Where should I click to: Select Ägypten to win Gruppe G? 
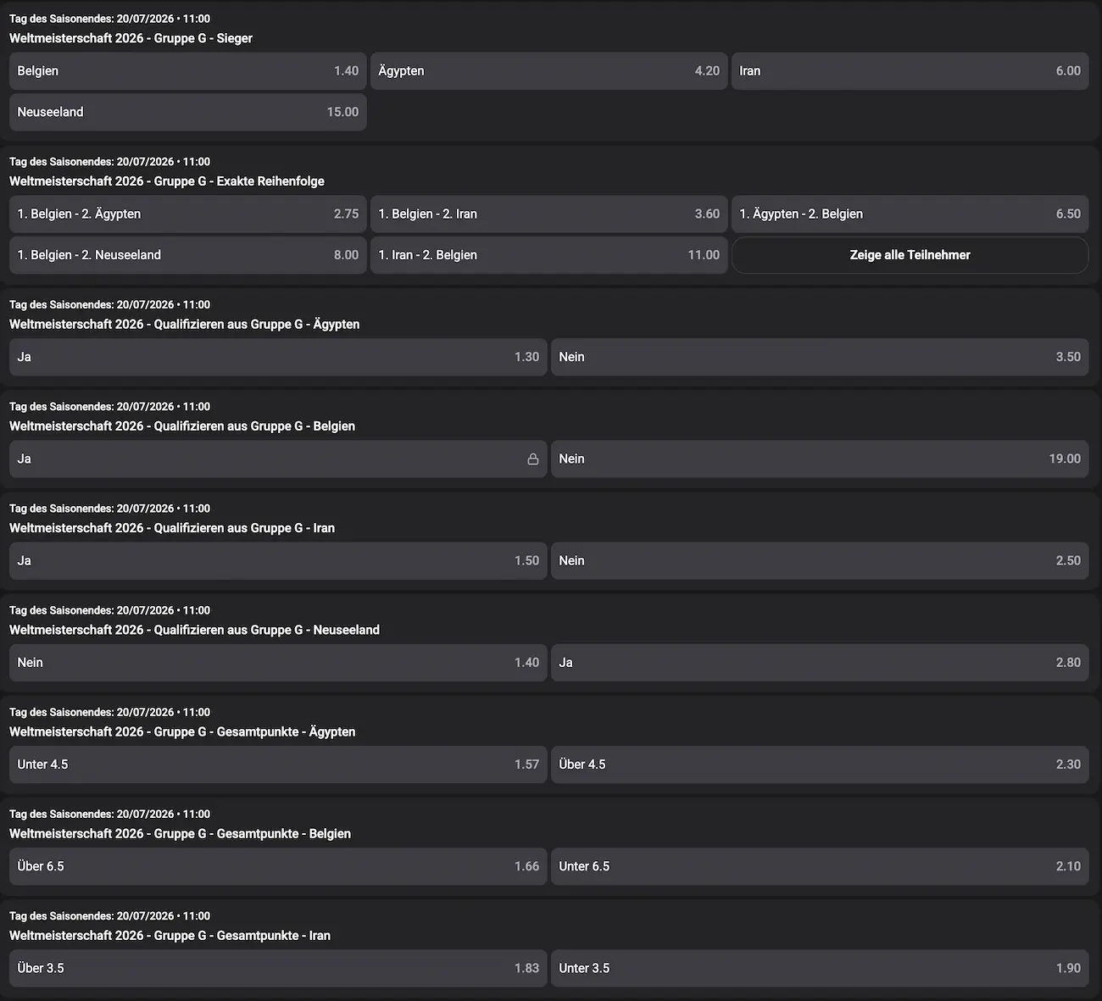pyautogui.click(x=548, y=71)
